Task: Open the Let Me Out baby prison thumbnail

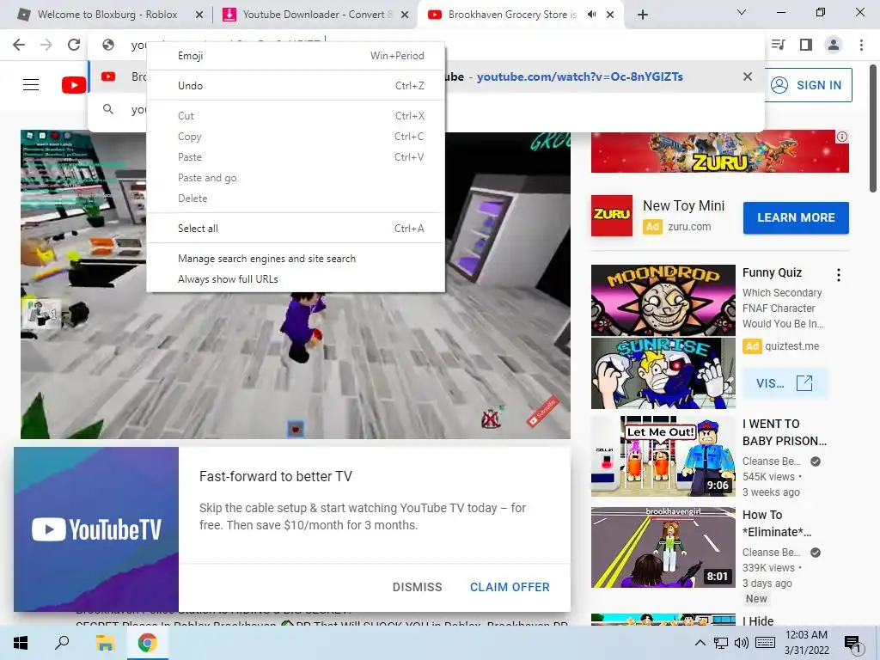Action: (x=663, y=455)
